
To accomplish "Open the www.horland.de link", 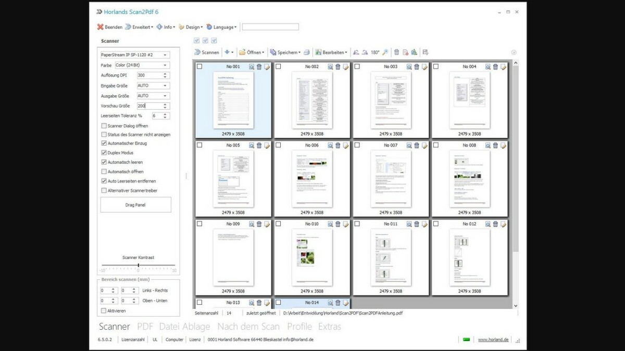I will point(493,340).
